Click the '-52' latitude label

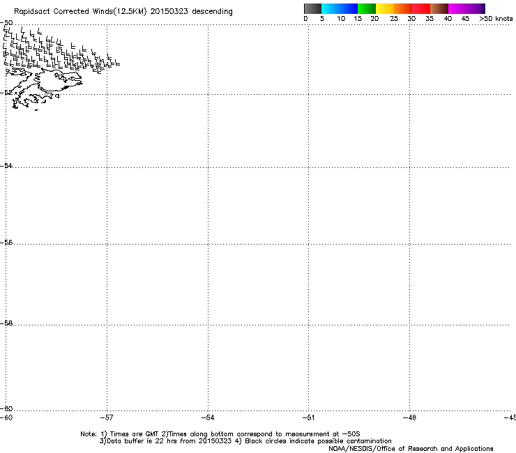point(6,93)
